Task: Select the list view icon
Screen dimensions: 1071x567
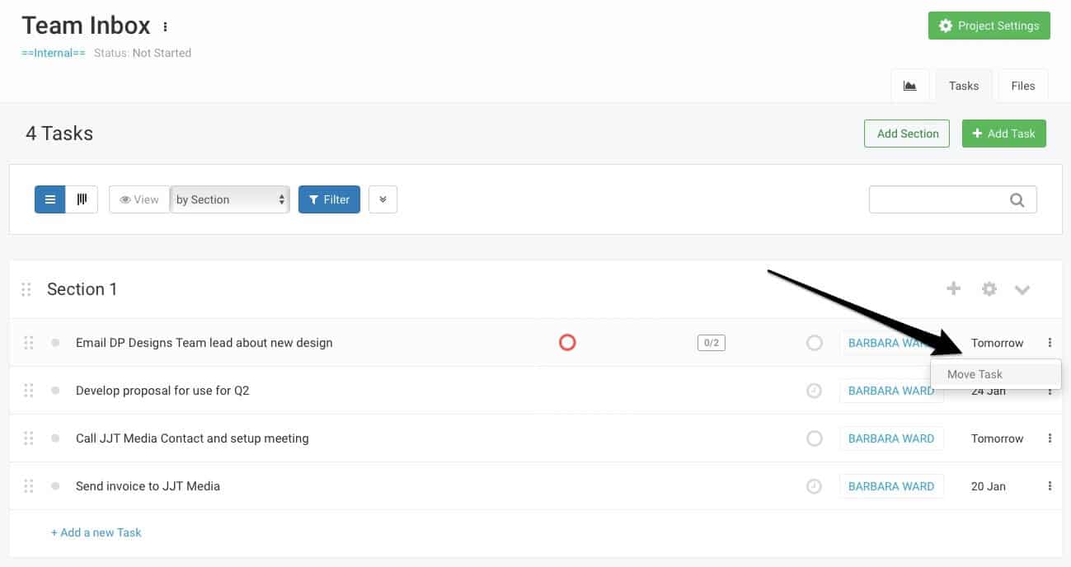Action: coord(49,199)
